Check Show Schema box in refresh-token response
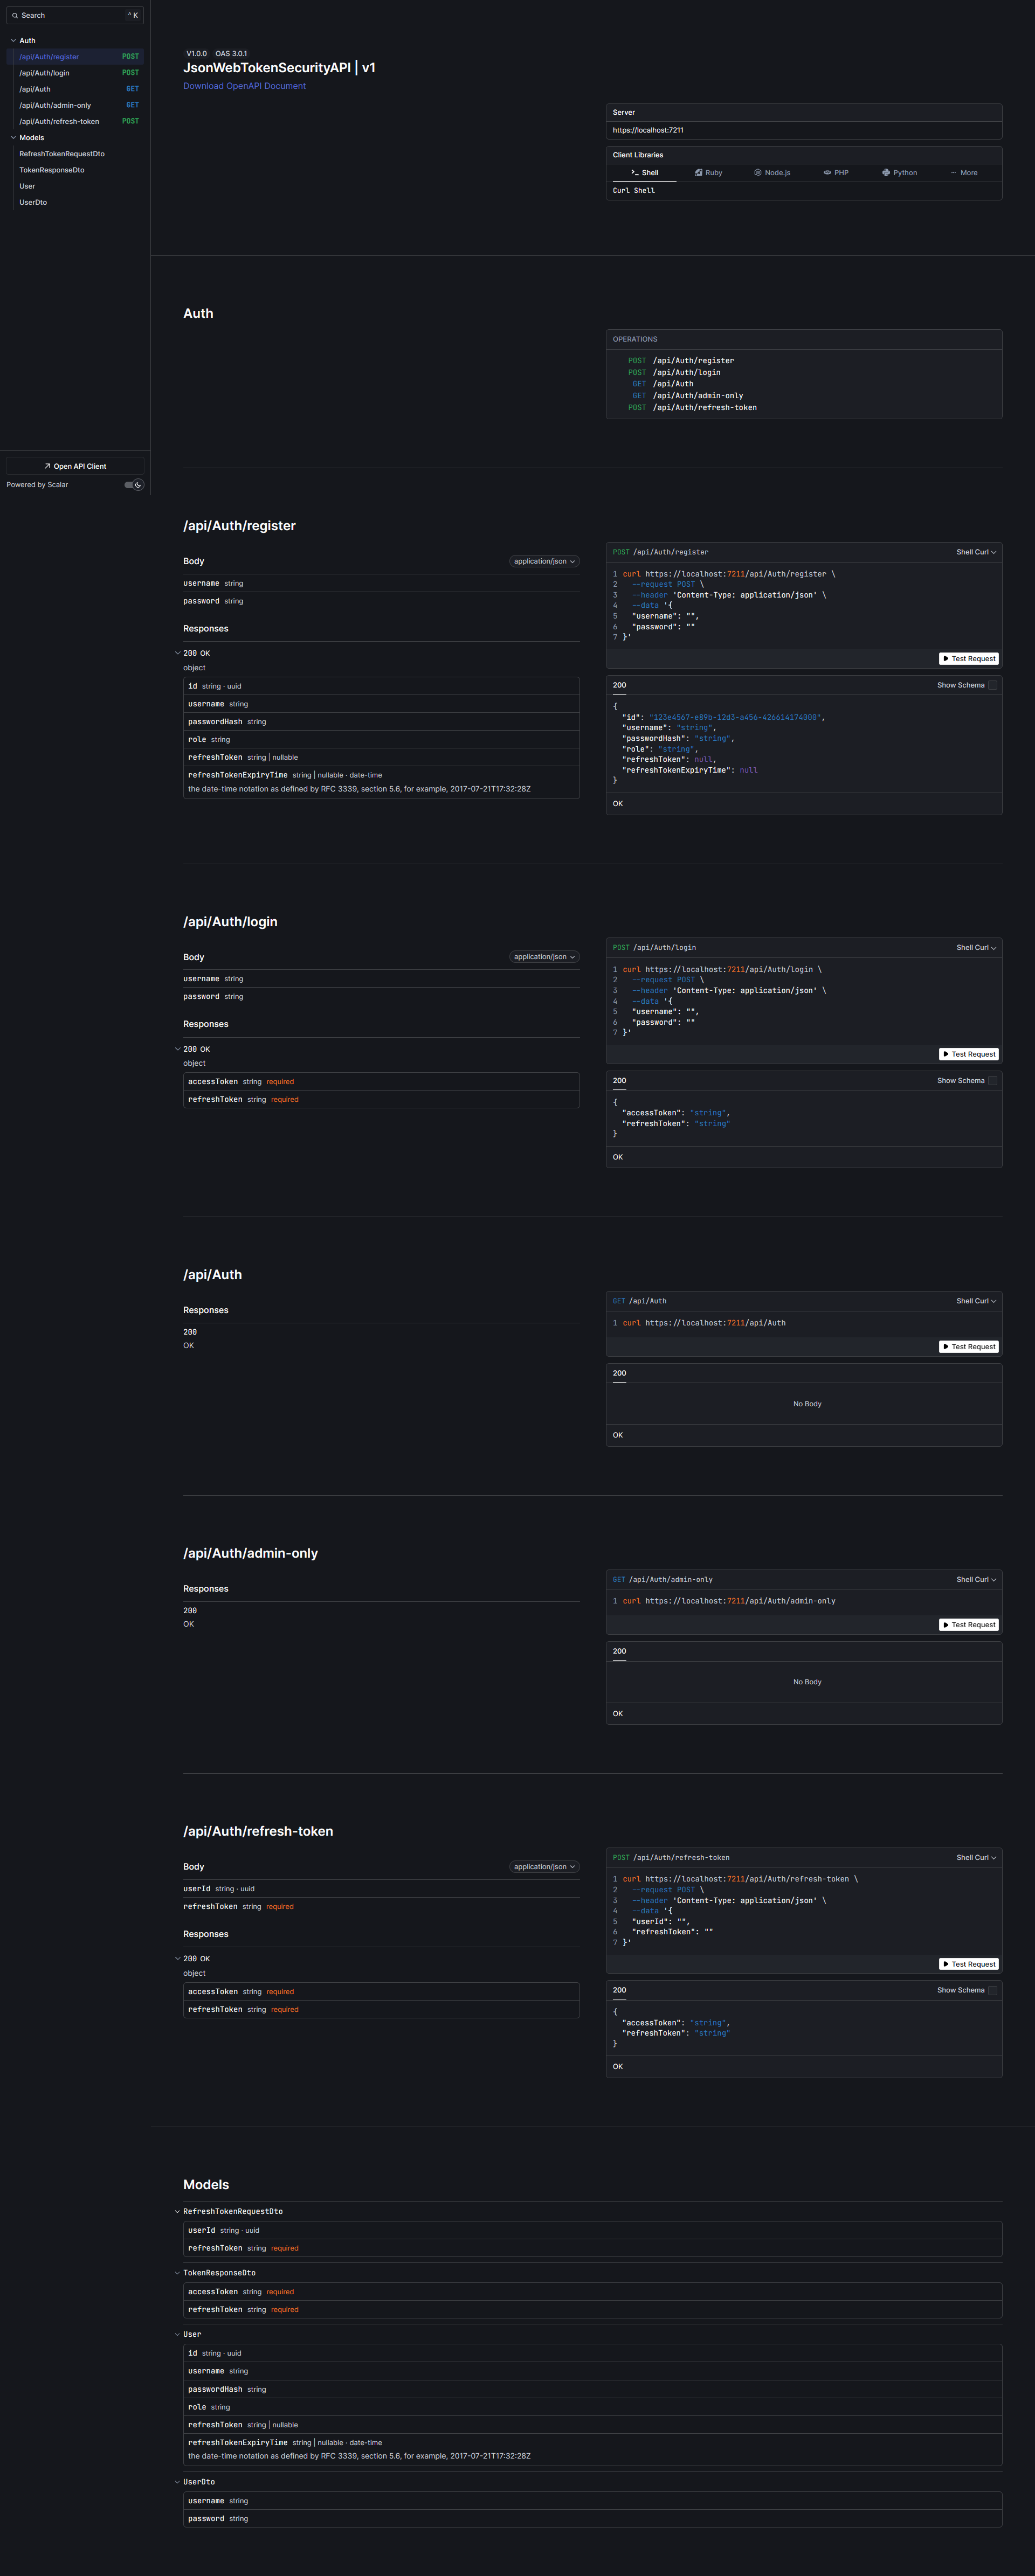1035x2576 pixels. [992, 1990]
